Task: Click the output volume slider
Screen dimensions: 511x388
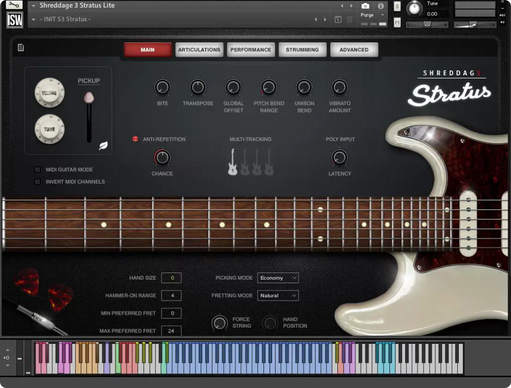Action: tap(475, 25)
